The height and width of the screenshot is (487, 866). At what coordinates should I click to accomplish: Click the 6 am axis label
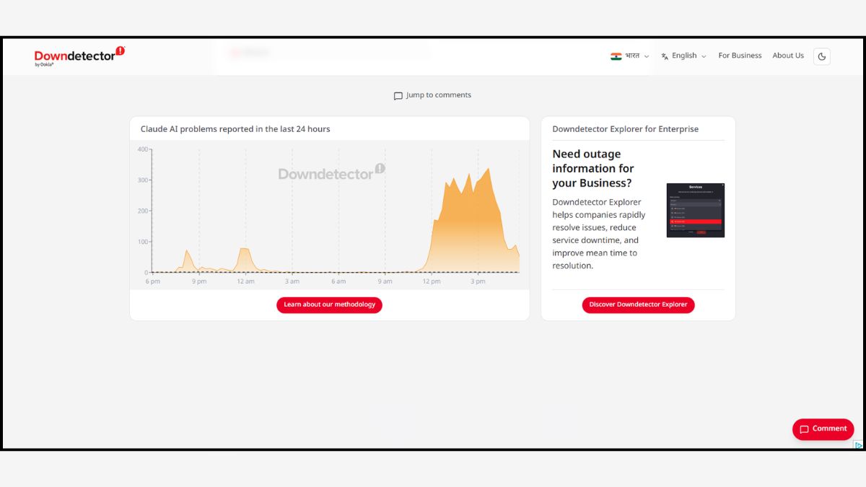pos(338,281)
